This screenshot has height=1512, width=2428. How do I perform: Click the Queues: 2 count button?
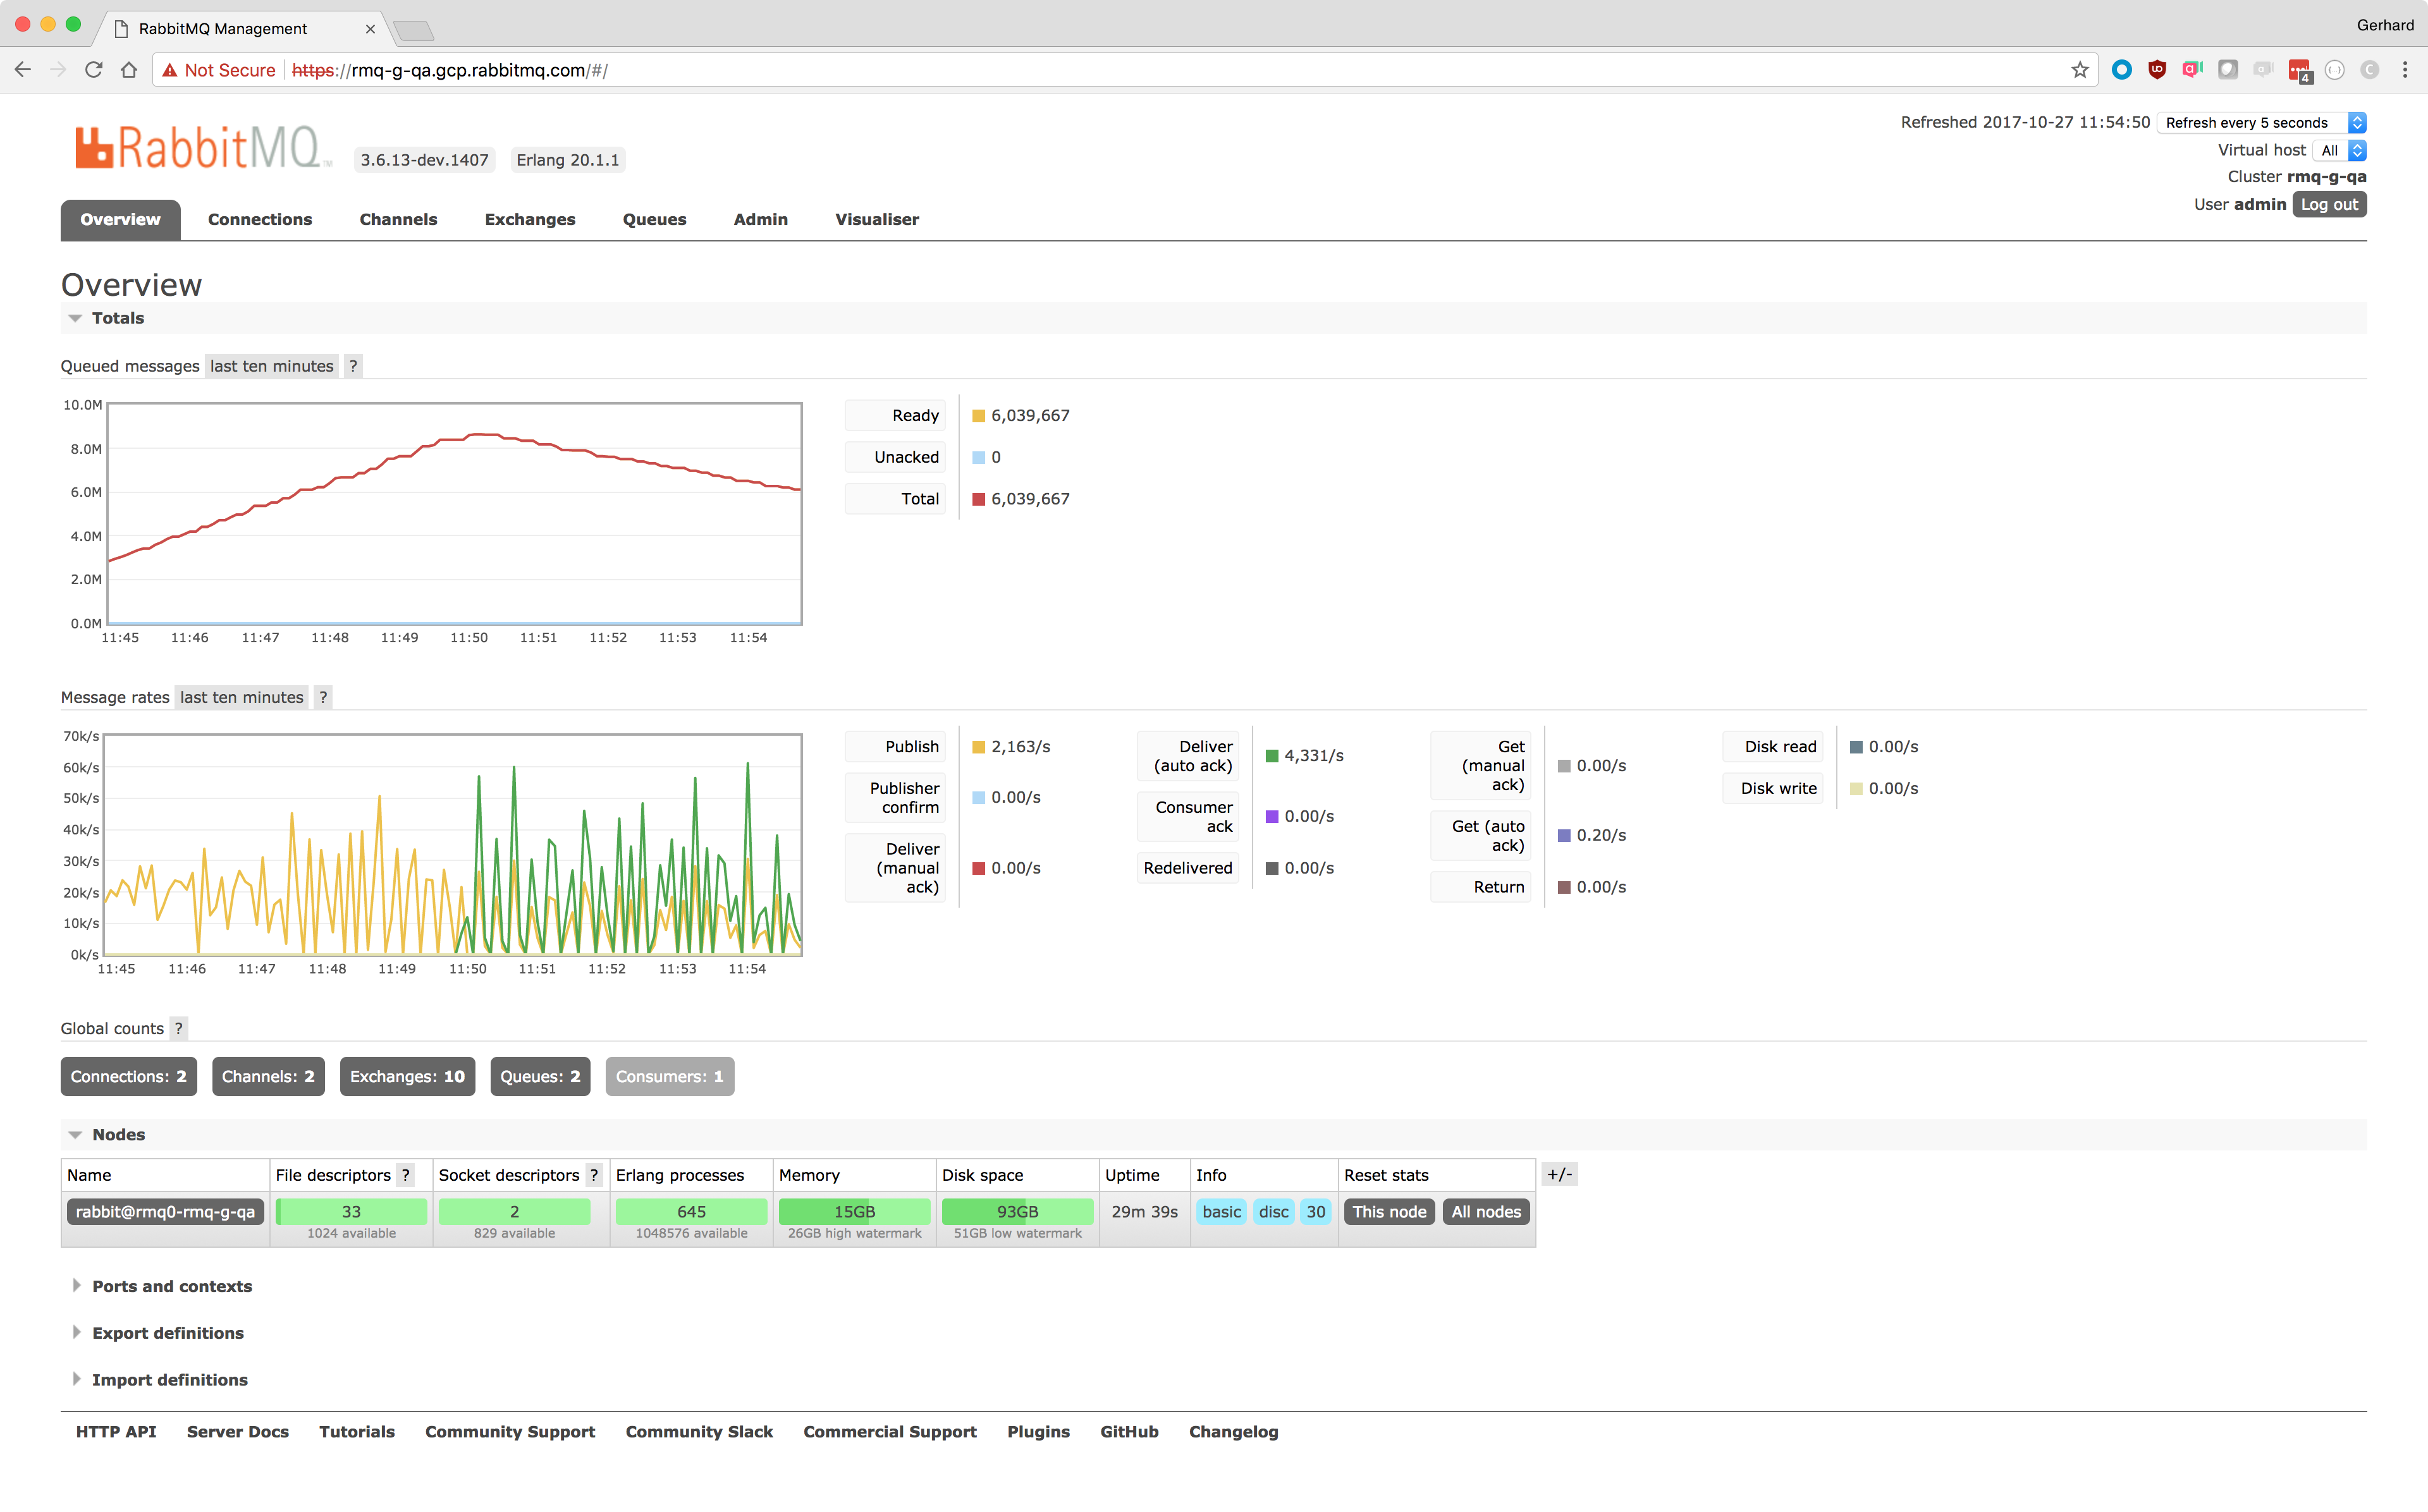pos(540,1076)
